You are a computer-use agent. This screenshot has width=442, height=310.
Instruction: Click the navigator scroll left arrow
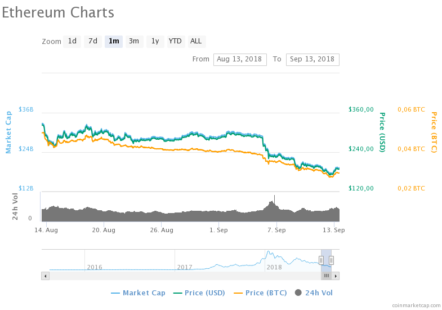click(x=46, y=276)
